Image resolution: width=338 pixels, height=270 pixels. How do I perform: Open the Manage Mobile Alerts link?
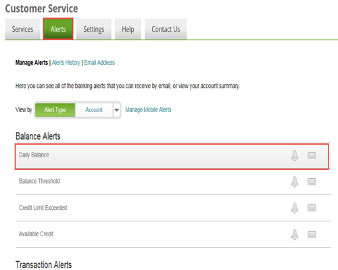coord(148,109)
